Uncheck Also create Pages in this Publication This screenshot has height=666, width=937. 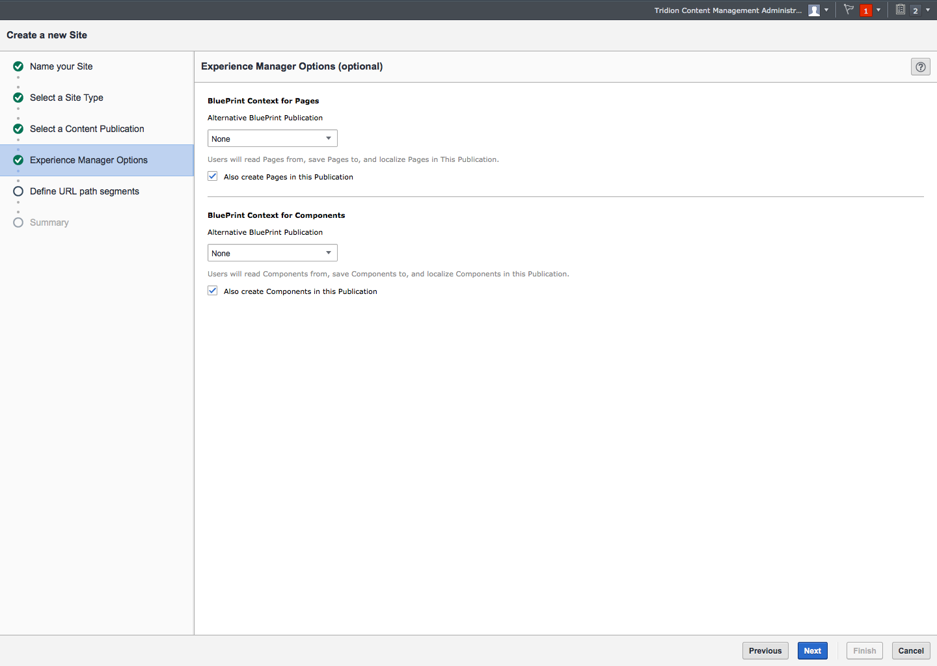pos(213,176)
